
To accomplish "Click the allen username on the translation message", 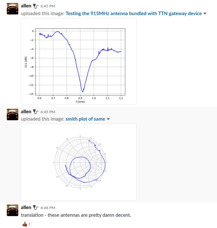I will click(x=26, y=207).
